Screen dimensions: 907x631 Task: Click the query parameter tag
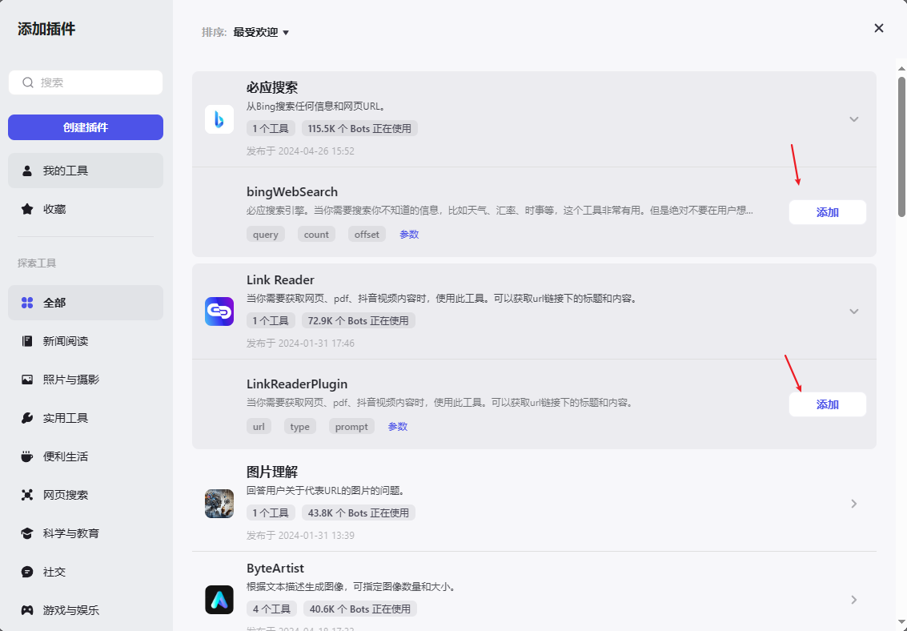[x=266, y=235]
